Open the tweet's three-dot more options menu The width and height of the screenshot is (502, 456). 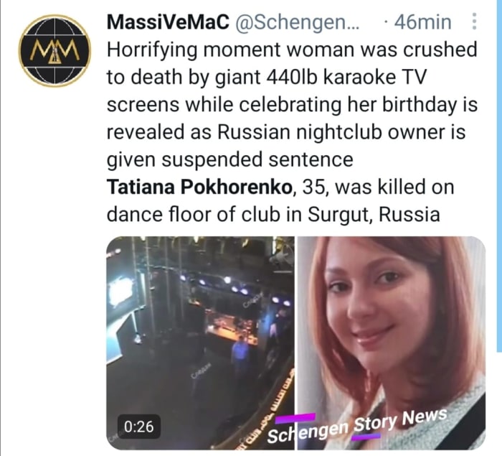pos(475,22)
